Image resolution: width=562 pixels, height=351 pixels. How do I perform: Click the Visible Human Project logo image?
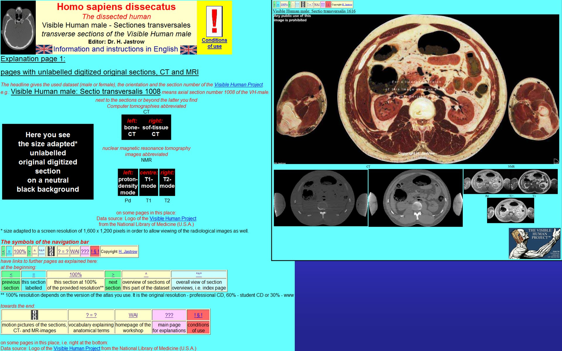click(x=534, y=243)
